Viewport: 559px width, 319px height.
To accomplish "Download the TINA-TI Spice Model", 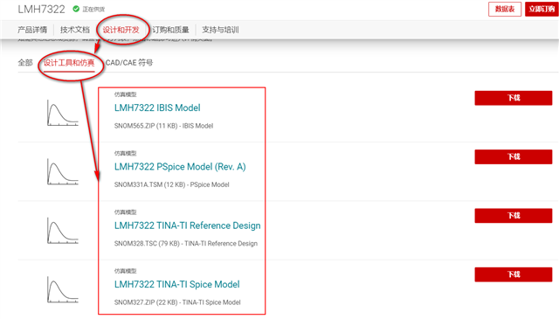I will click(x=514, y=274).
